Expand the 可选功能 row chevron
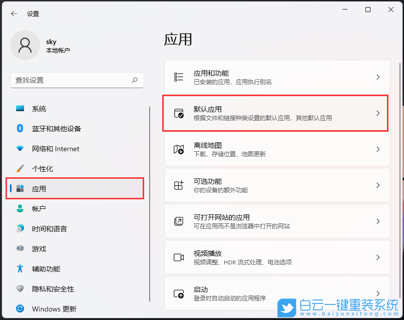404x320 pixels. coord(378,185)
